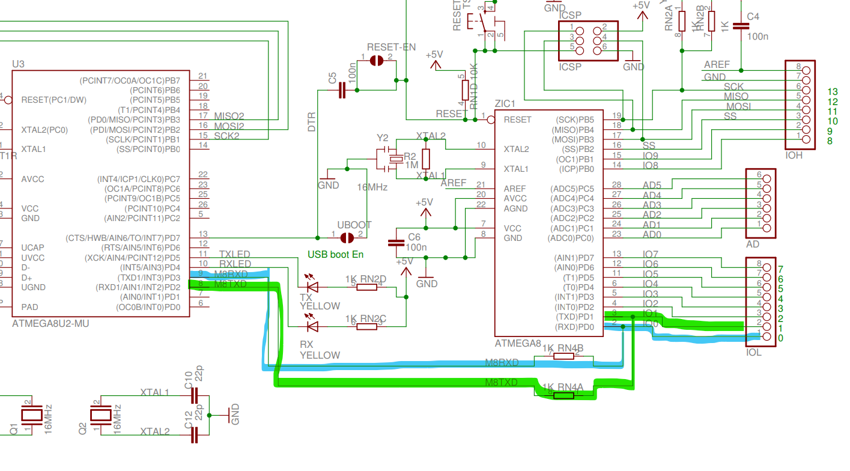This screenshot has width=850, height=471.
Task: Click the DTR net label
Action: pyautogui.click(x=312, y=122)
